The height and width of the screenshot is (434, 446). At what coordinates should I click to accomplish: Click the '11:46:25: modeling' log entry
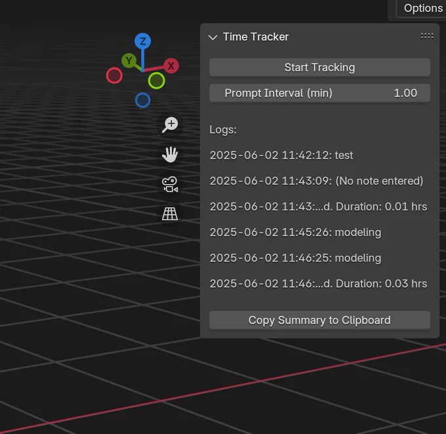click(295, 258)
